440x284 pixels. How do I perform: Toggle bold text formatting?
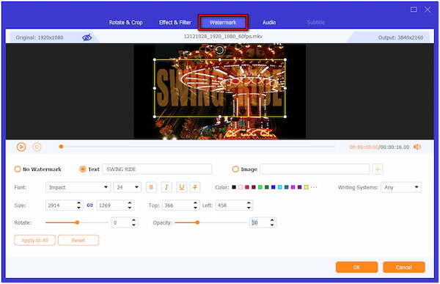coord(151,187)
